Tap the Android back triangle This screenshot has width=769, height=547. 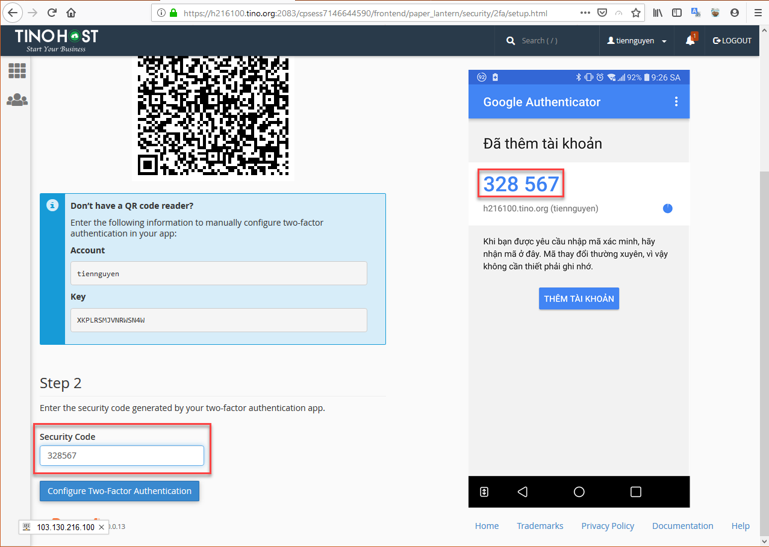pyautogui.click(x=523, y=492)
